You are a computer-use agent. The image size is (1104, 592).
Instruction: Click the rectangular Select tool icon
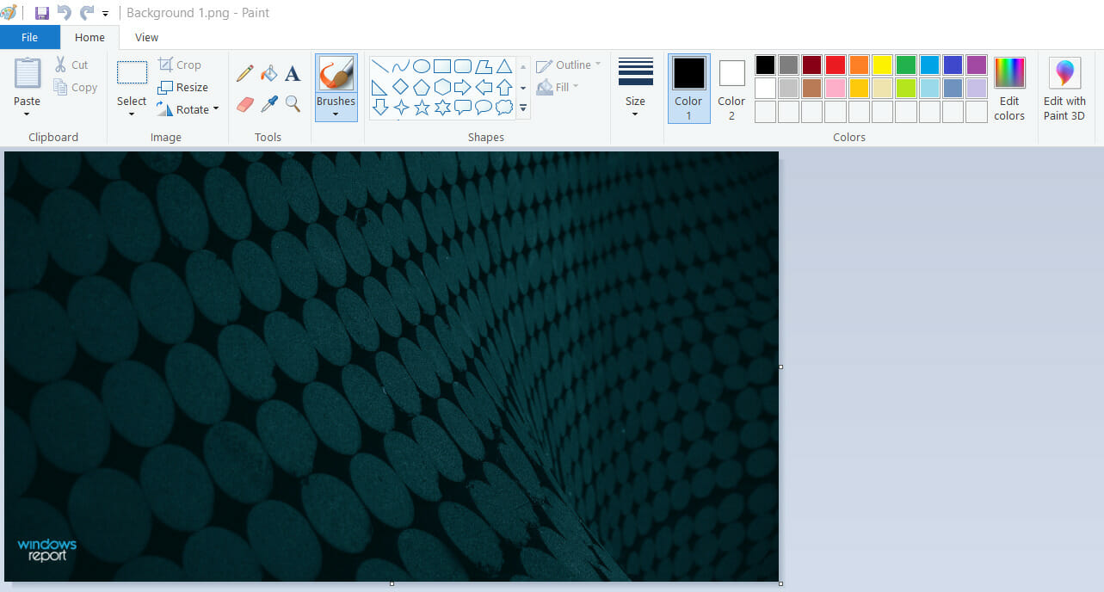132,72
